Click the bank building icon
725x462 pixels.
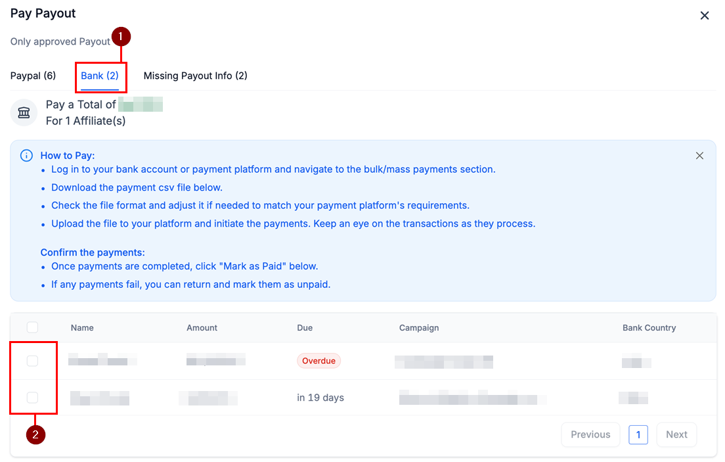24,113
